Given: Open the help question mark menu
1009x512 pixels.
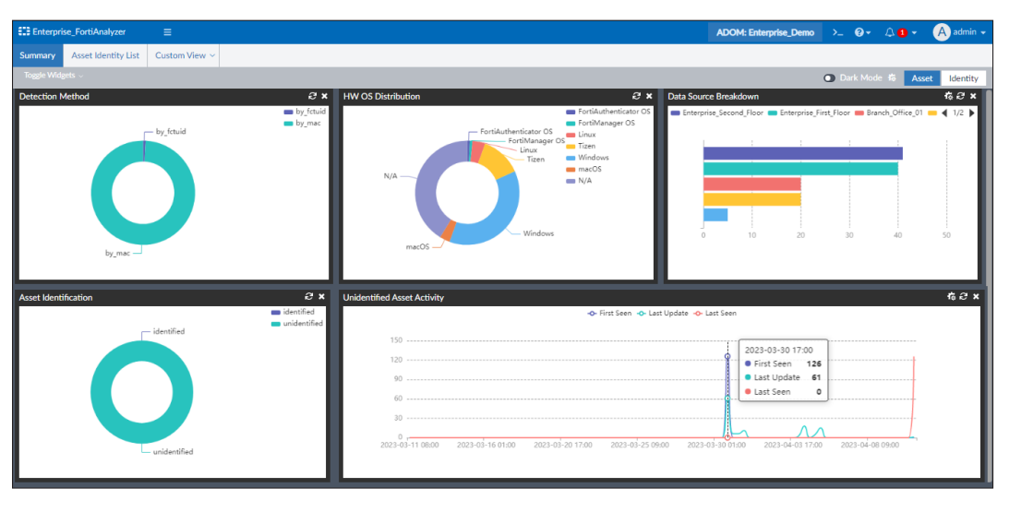Looking at the screenshot, I should click(861, 32).
